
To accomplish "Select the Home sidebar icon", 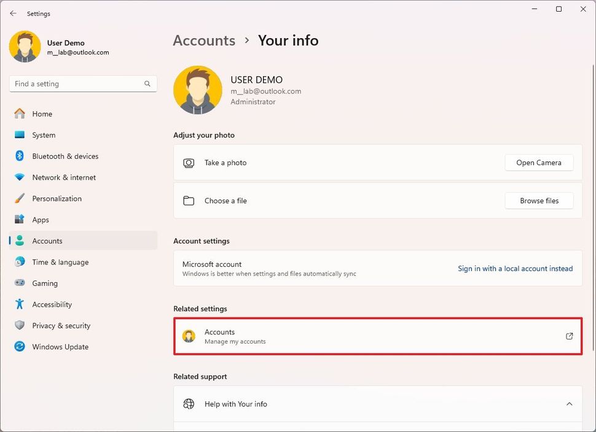I will (x=19, y=114).
